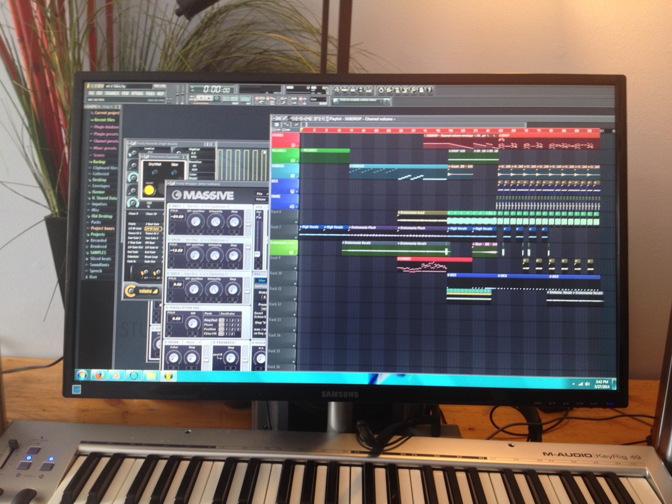The image size is (672, 504).
Task: Select the Saw Gate 1 preset
Action: (x=134, y=238)
